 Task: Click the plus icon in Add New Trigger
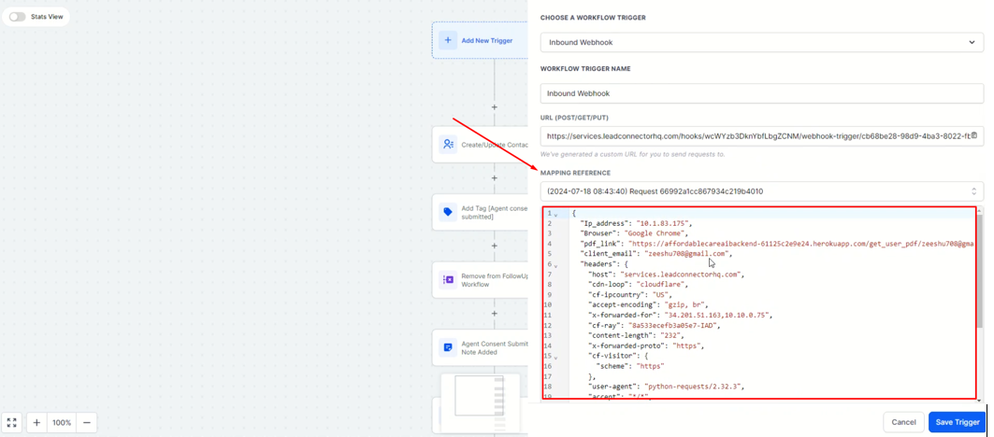(448, 40)
